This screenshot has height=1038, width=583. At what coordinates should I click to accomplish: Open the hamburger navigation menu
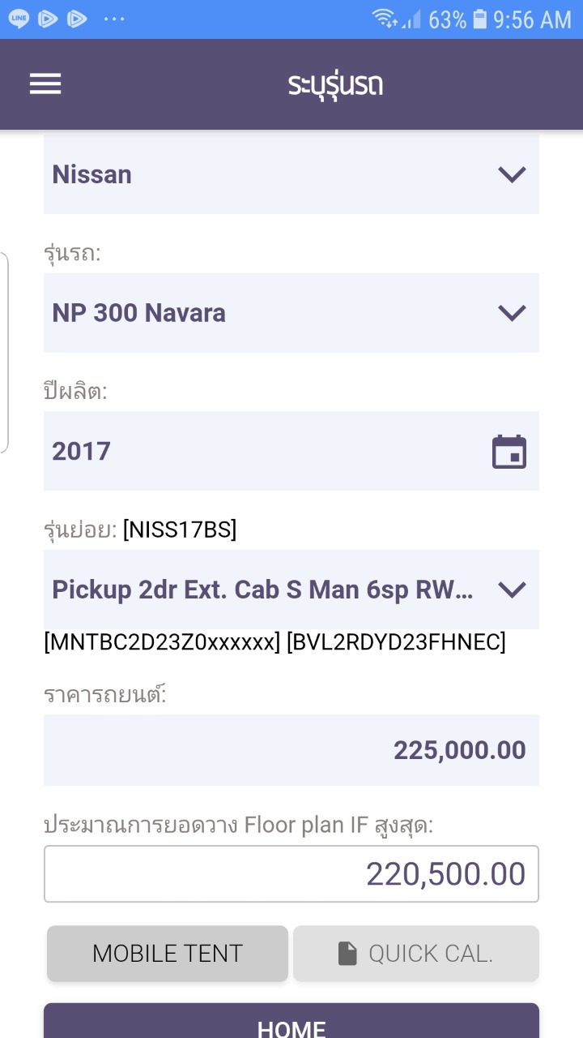tap(45, 84)
